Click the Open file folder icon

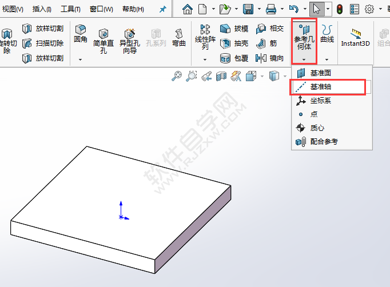pos(225,9)
